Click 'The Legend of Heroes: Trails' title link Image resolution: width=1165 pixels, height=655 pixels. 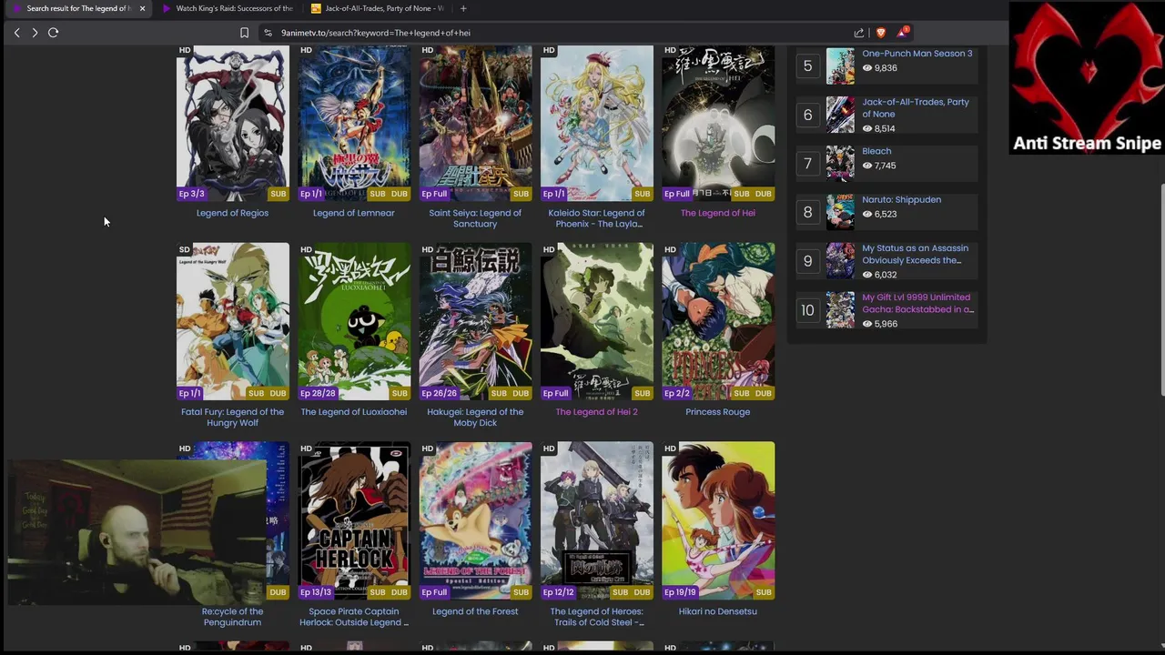coord(597,617)
